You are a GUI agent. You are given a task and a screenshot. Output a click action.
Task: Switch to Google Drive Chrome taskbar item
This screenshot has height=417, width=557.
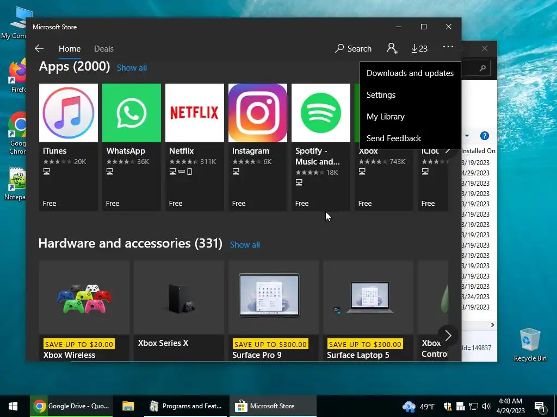click(x=71, y=406)
